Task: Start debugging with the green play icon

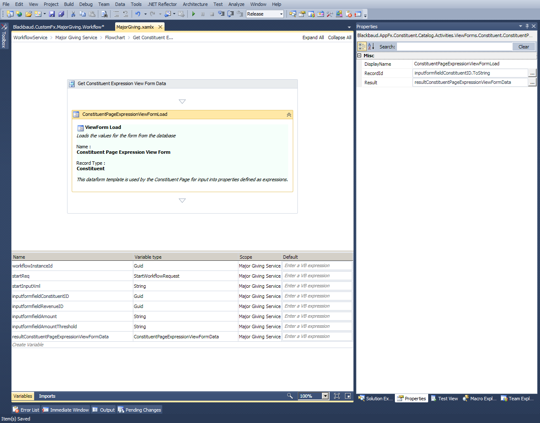Action: tap(193, 14)
